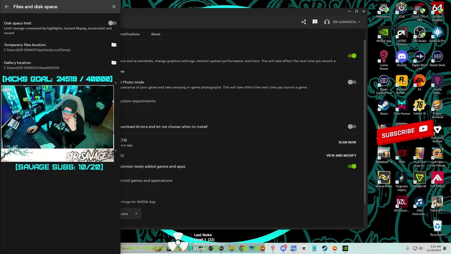Screen dimensions: 451x254
Task: Open Rockstar Games desktop shortcut
Action: point(402,85)
